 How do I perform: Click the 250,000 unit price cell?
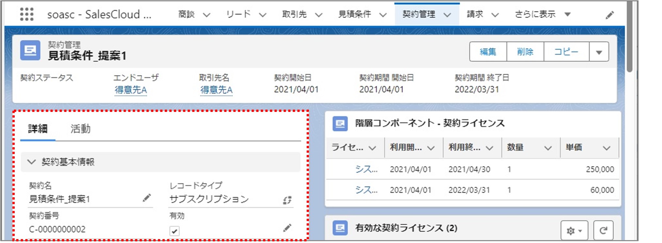(600, 169)
